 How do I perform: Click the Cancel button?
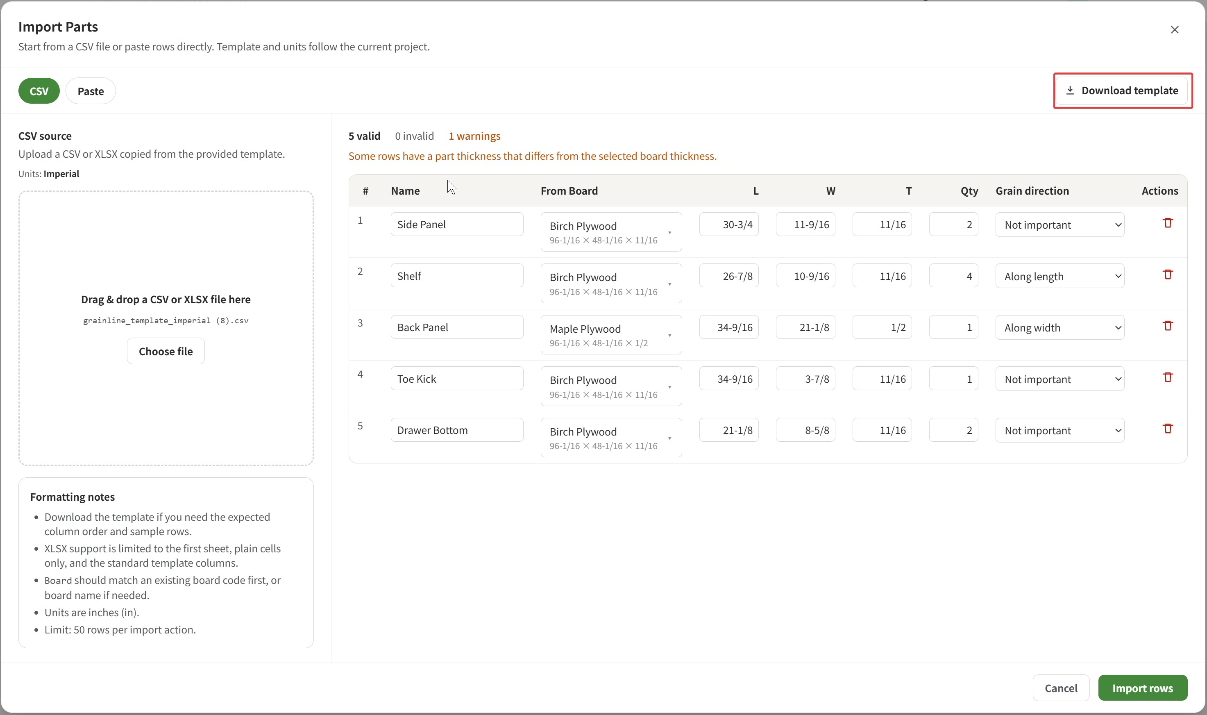click(1061, 688)
